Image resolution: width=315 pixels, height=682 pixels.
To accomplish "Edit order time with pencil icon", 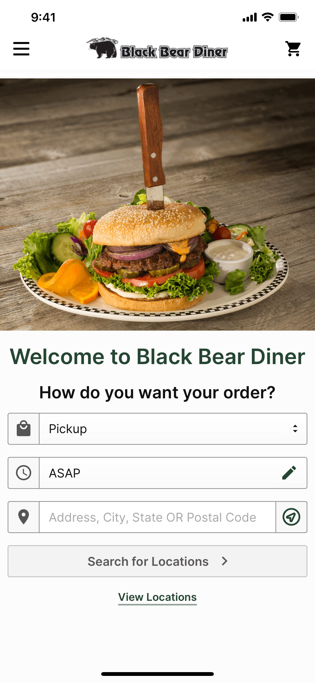I will pyautogui.click(x=289, y=473).
